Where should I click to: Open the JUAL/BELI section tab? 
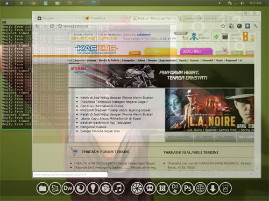tap(196, 51)
